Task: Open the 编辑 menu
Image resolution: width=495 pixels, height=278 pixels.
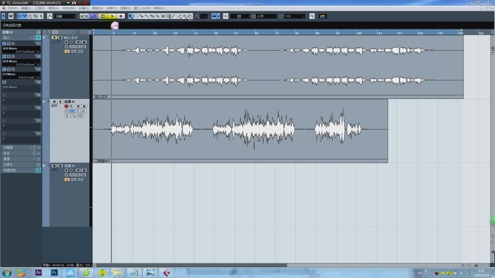Action: point(26,8)
